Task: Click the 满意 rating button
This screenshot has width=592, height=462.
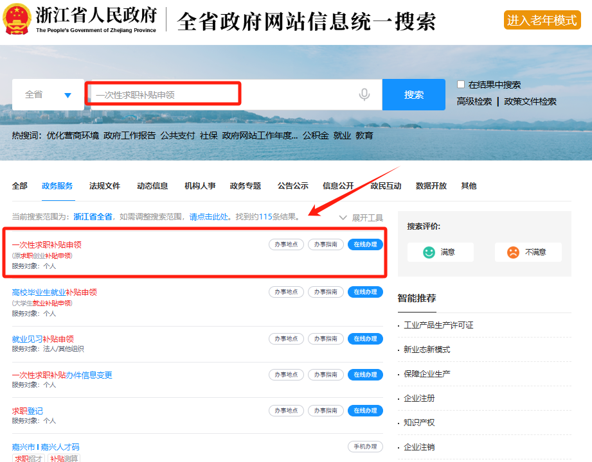Action: pos(440,252)
